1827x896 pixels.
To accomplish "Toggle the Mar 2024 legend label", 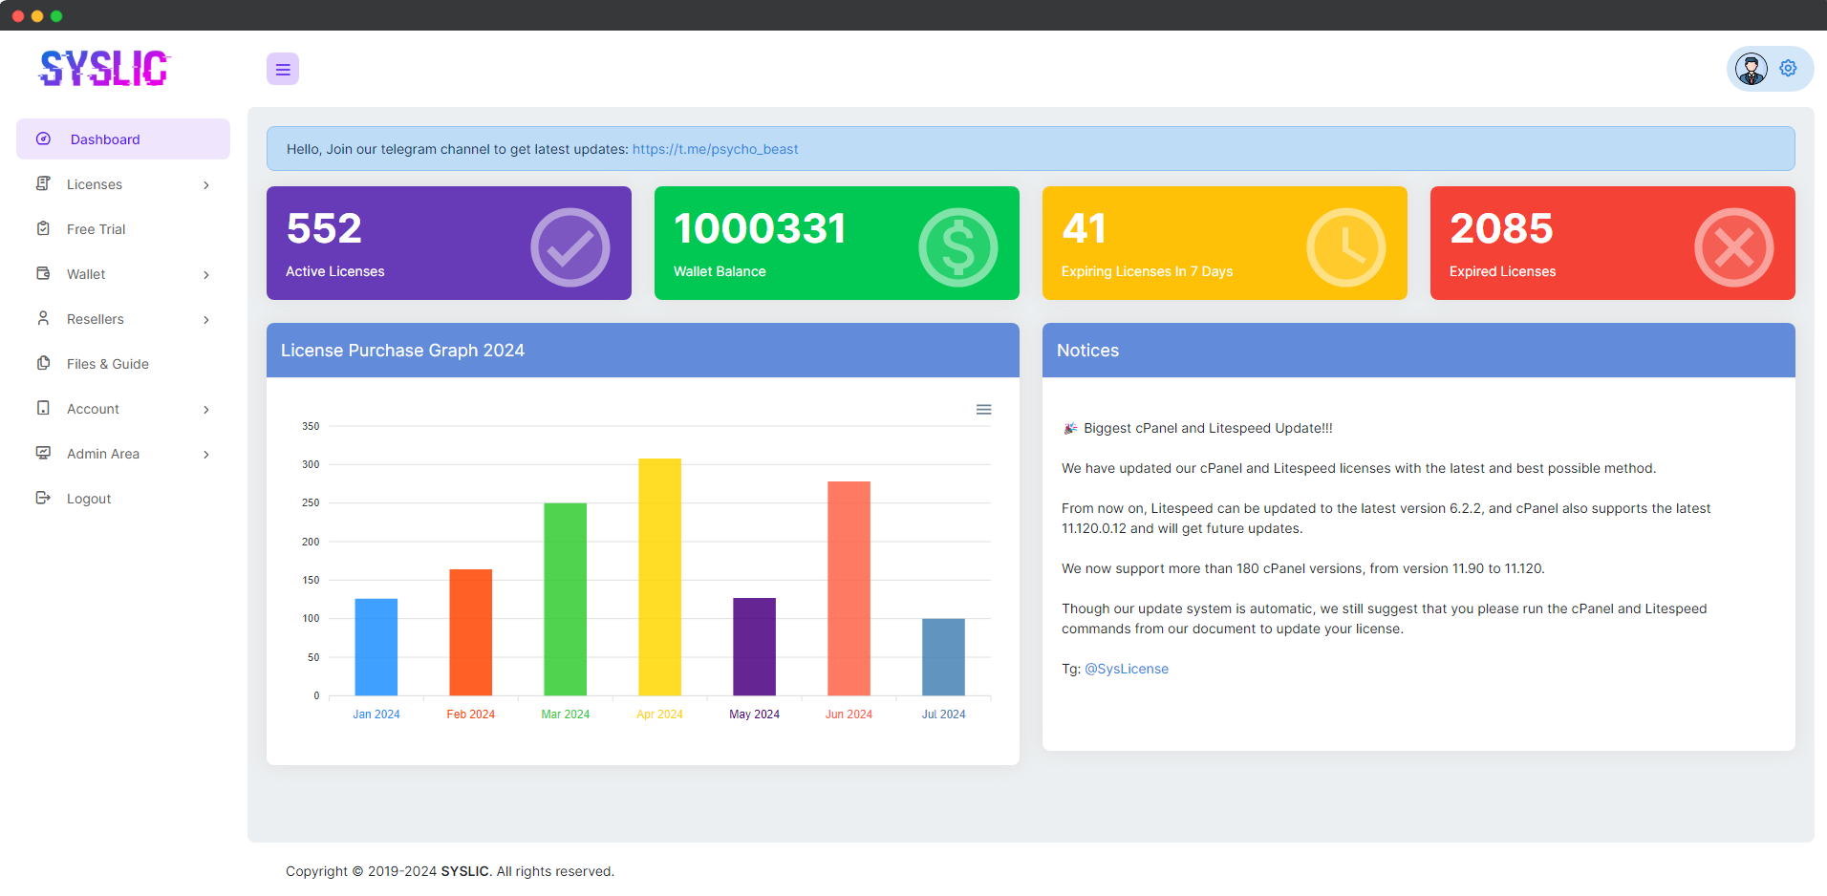I will [565, 715].
